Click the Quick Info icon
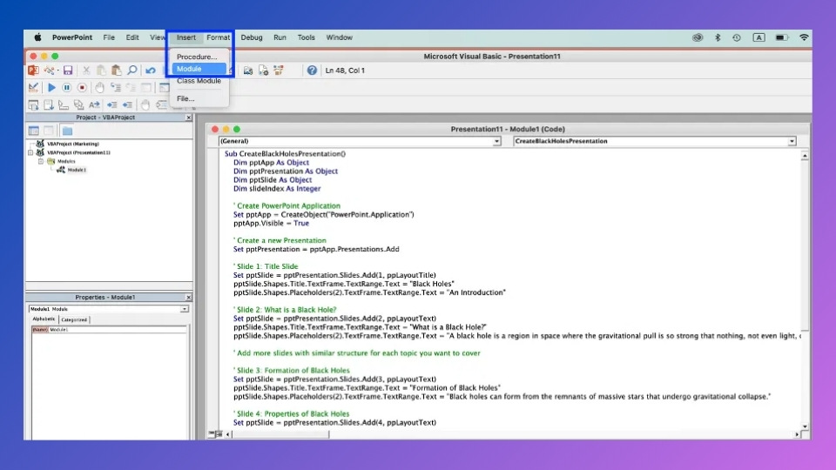The height and width of the screenshot is (470, 836). coord(64,105)
